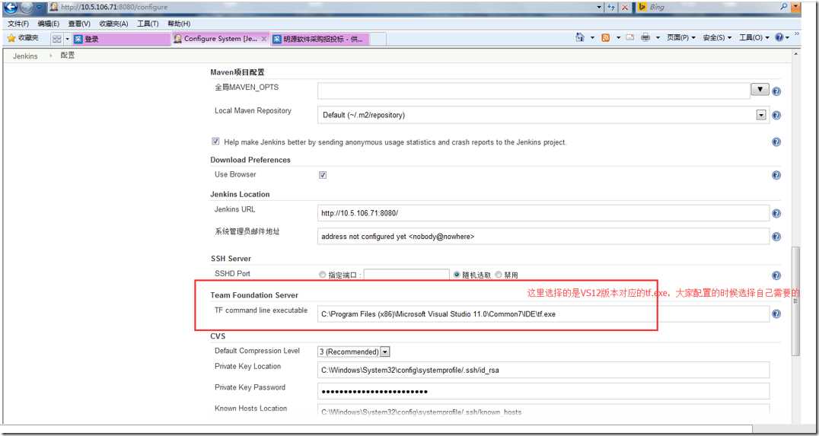Show more command bar items with » chevron

coord(796,34)
